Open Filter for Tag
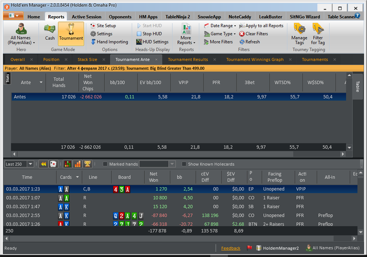Screen dimensions: 367x257 (318, 34)
